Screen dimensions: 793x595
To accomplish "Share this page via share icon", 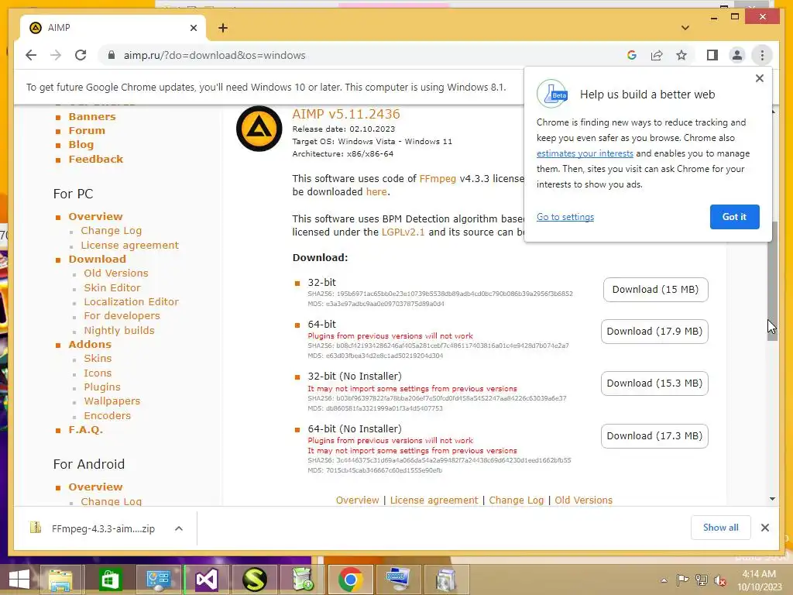I will [657, 55].
